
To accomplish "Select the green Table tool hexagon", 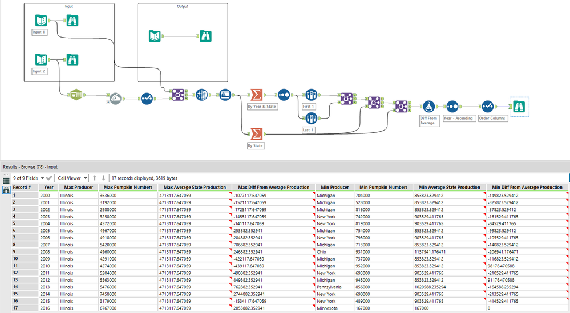I will pyautogui.click(x=76, y=95).
